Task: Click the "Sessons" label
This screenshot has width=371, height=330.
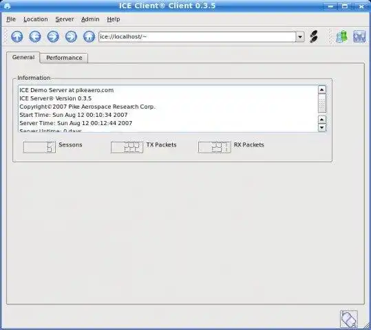Action: [x=70, y=145]
